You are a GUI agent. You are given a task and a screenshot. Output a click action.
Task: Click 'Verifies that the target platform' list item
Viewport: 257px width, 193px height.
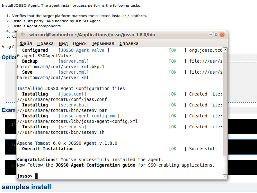(x=79, y=16)
